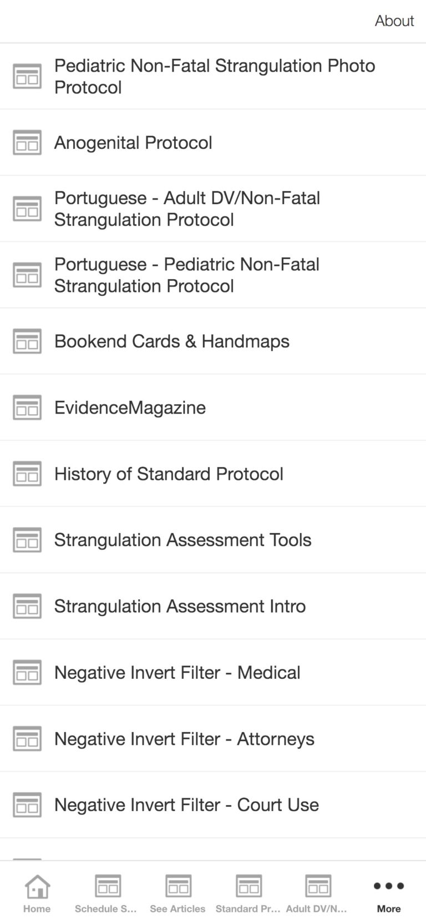Open Strangulation Assessment Intro
This screenshot has width=426, height=924.
[179, 606]
